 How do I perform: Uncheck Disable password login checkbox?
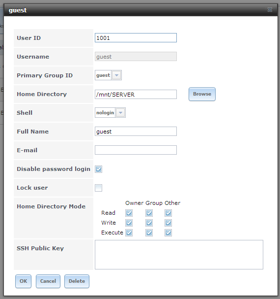coord(99,169)
